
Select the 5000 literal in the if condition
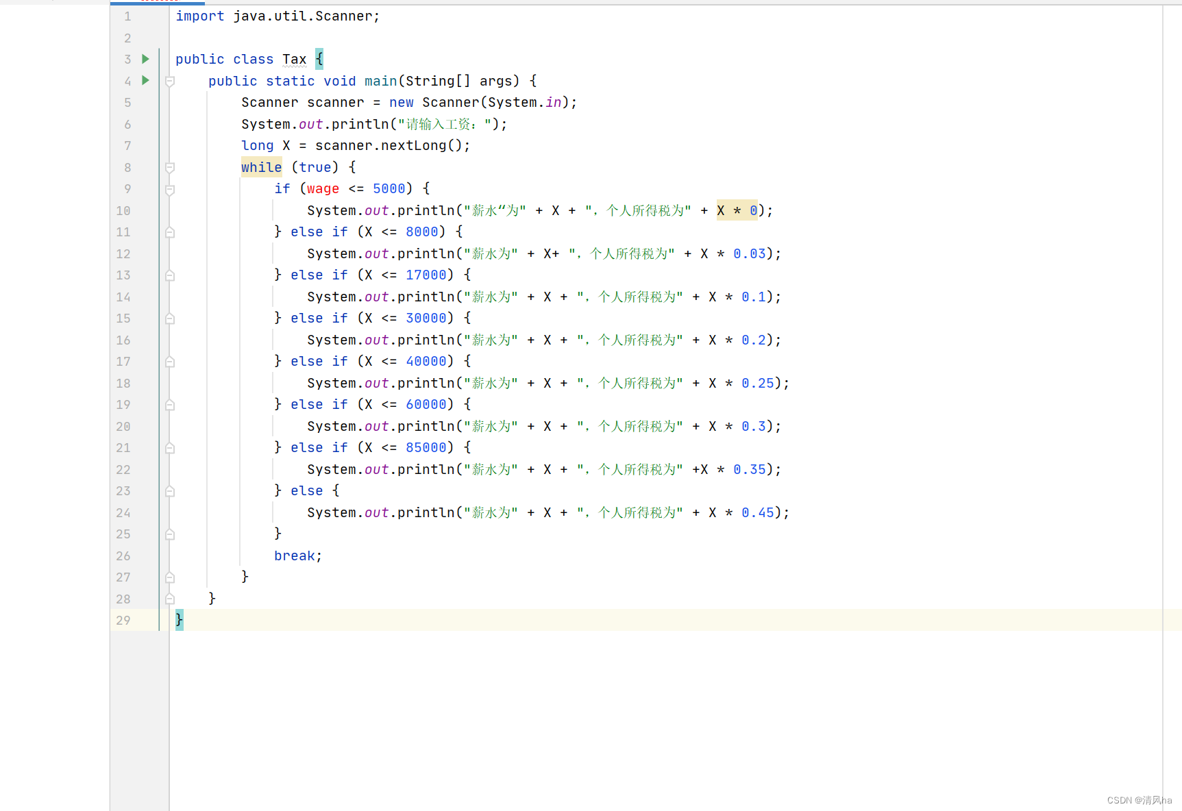[x=389, y=189]
